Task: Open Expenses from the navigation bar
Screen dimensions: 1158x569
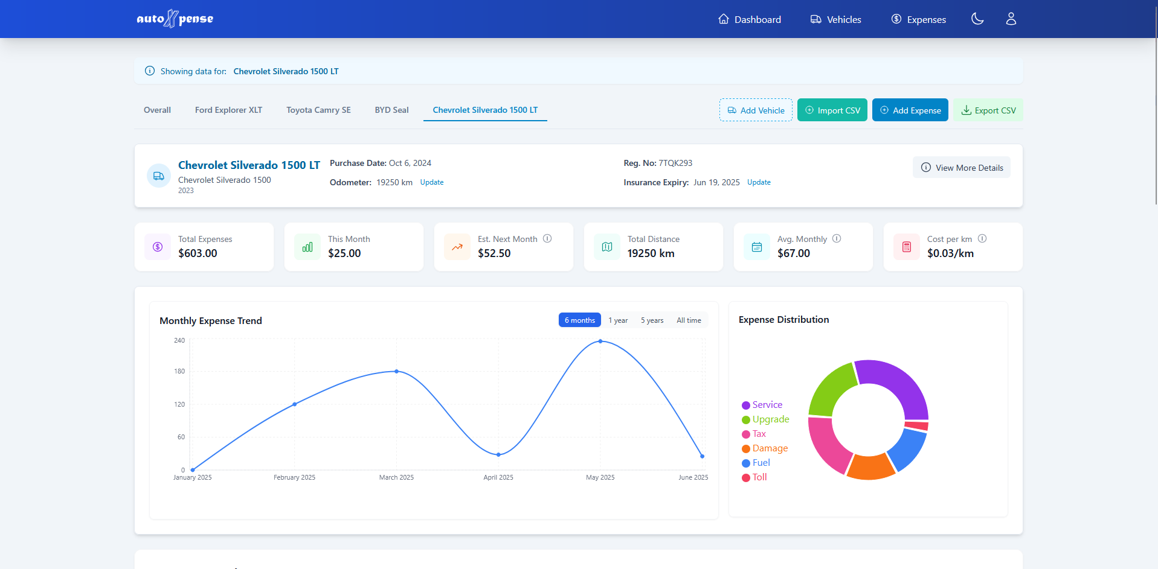Action: [918, 19]
